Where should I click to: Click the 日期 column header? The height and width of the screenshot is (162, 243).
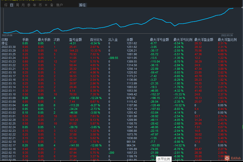(5, 40)
